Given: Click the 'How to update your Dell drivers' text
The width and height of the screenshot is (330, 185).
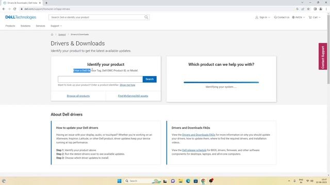Looking at the screenshot, I should click(77, 128).
